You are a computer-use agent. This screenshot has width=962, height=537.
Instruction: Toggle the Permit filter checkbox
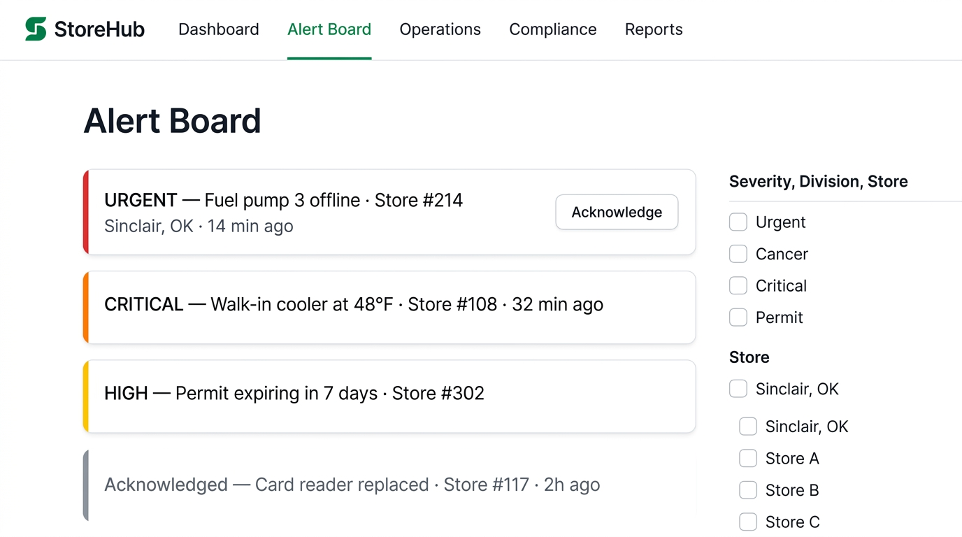click(x=738, y=317)
